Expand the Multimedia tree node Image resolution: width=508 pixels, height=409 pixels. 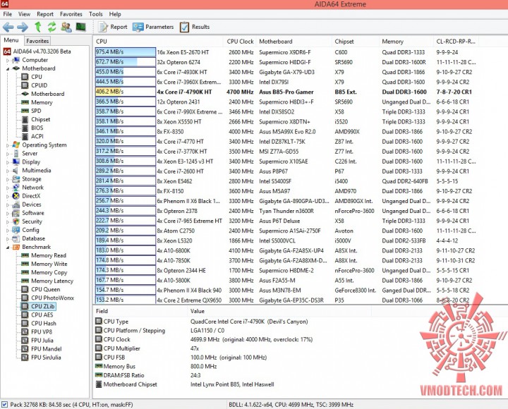[x=8, y=171]
